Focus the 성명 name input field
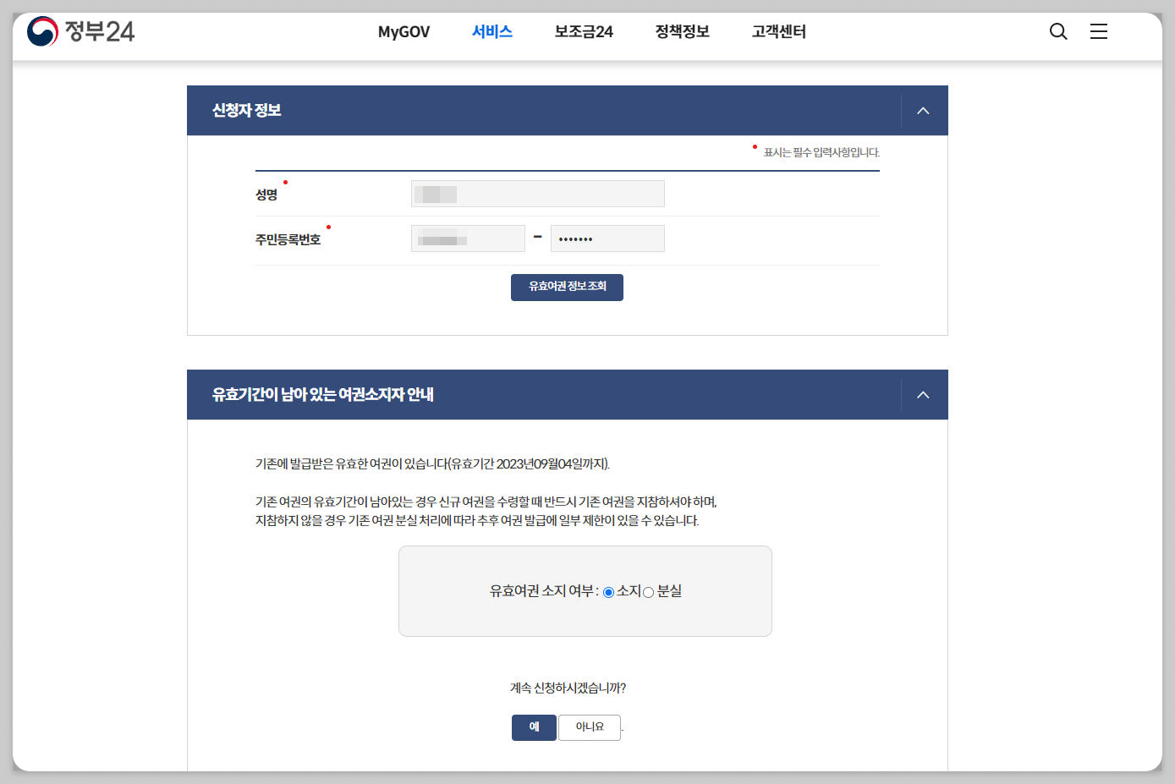Image resolution: width=1175 pixels, height=784 pixels. (538, 194)
